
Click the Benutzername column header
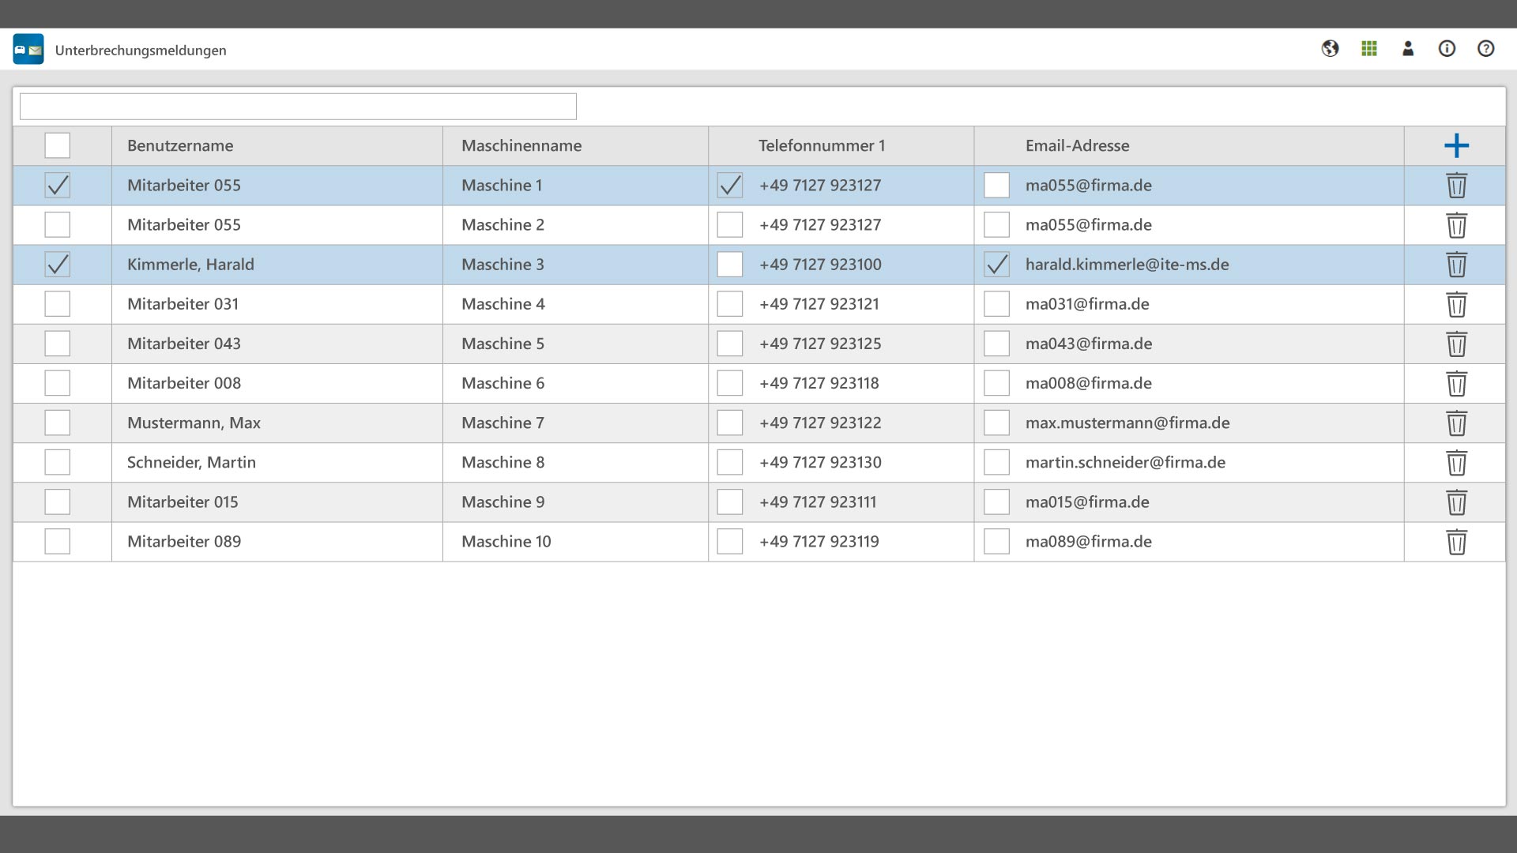point(180,145)
